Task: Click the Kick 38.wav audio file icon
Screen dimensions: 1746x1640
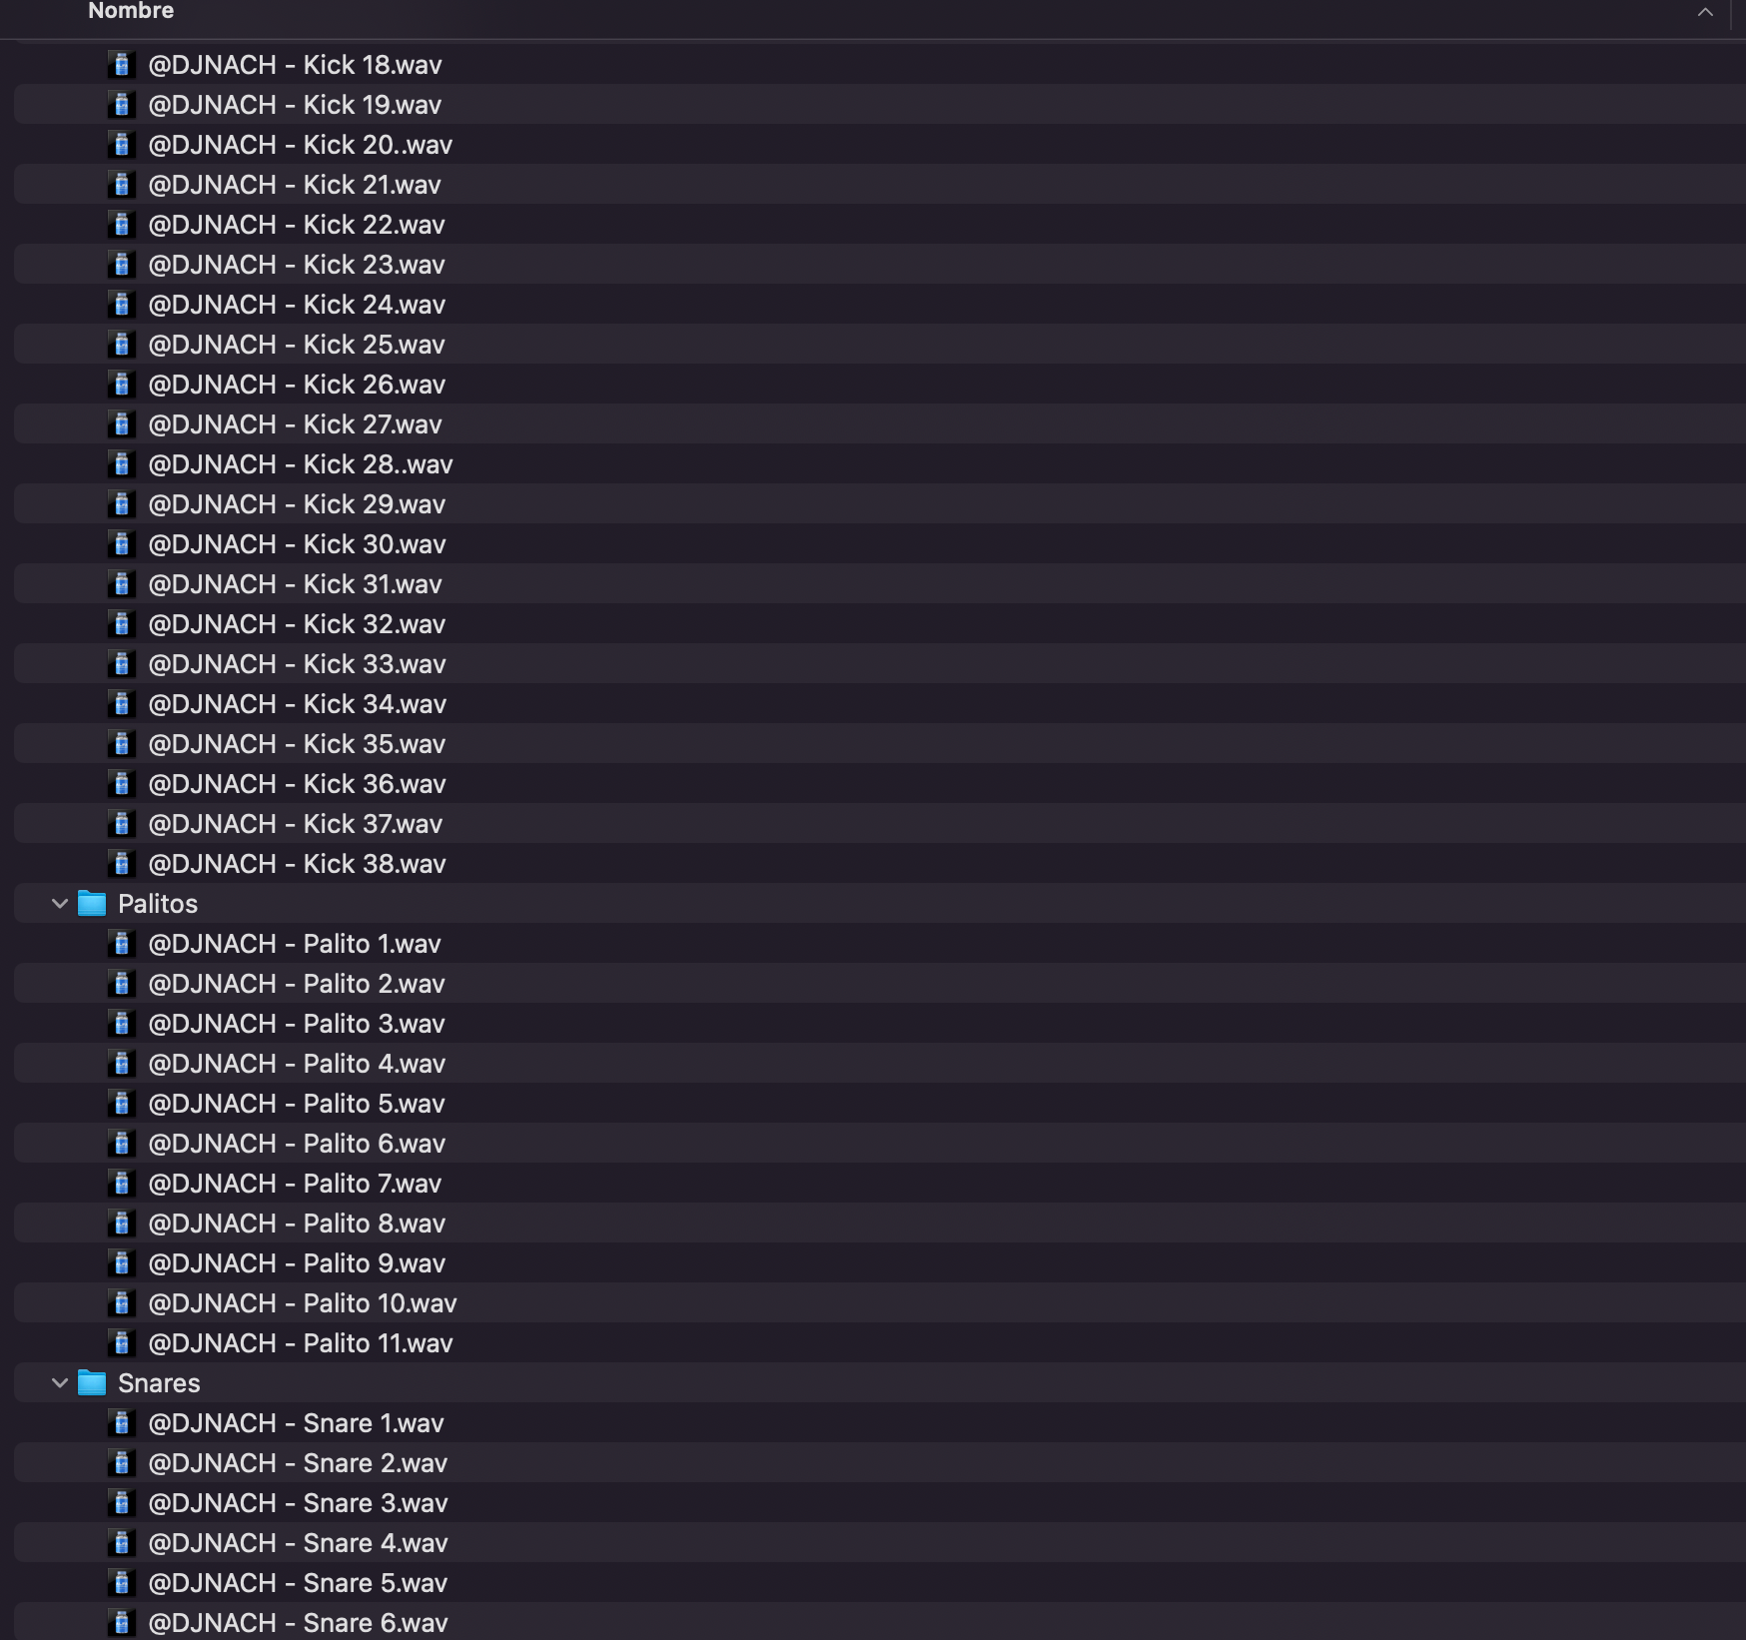Action: pos(121,864)
